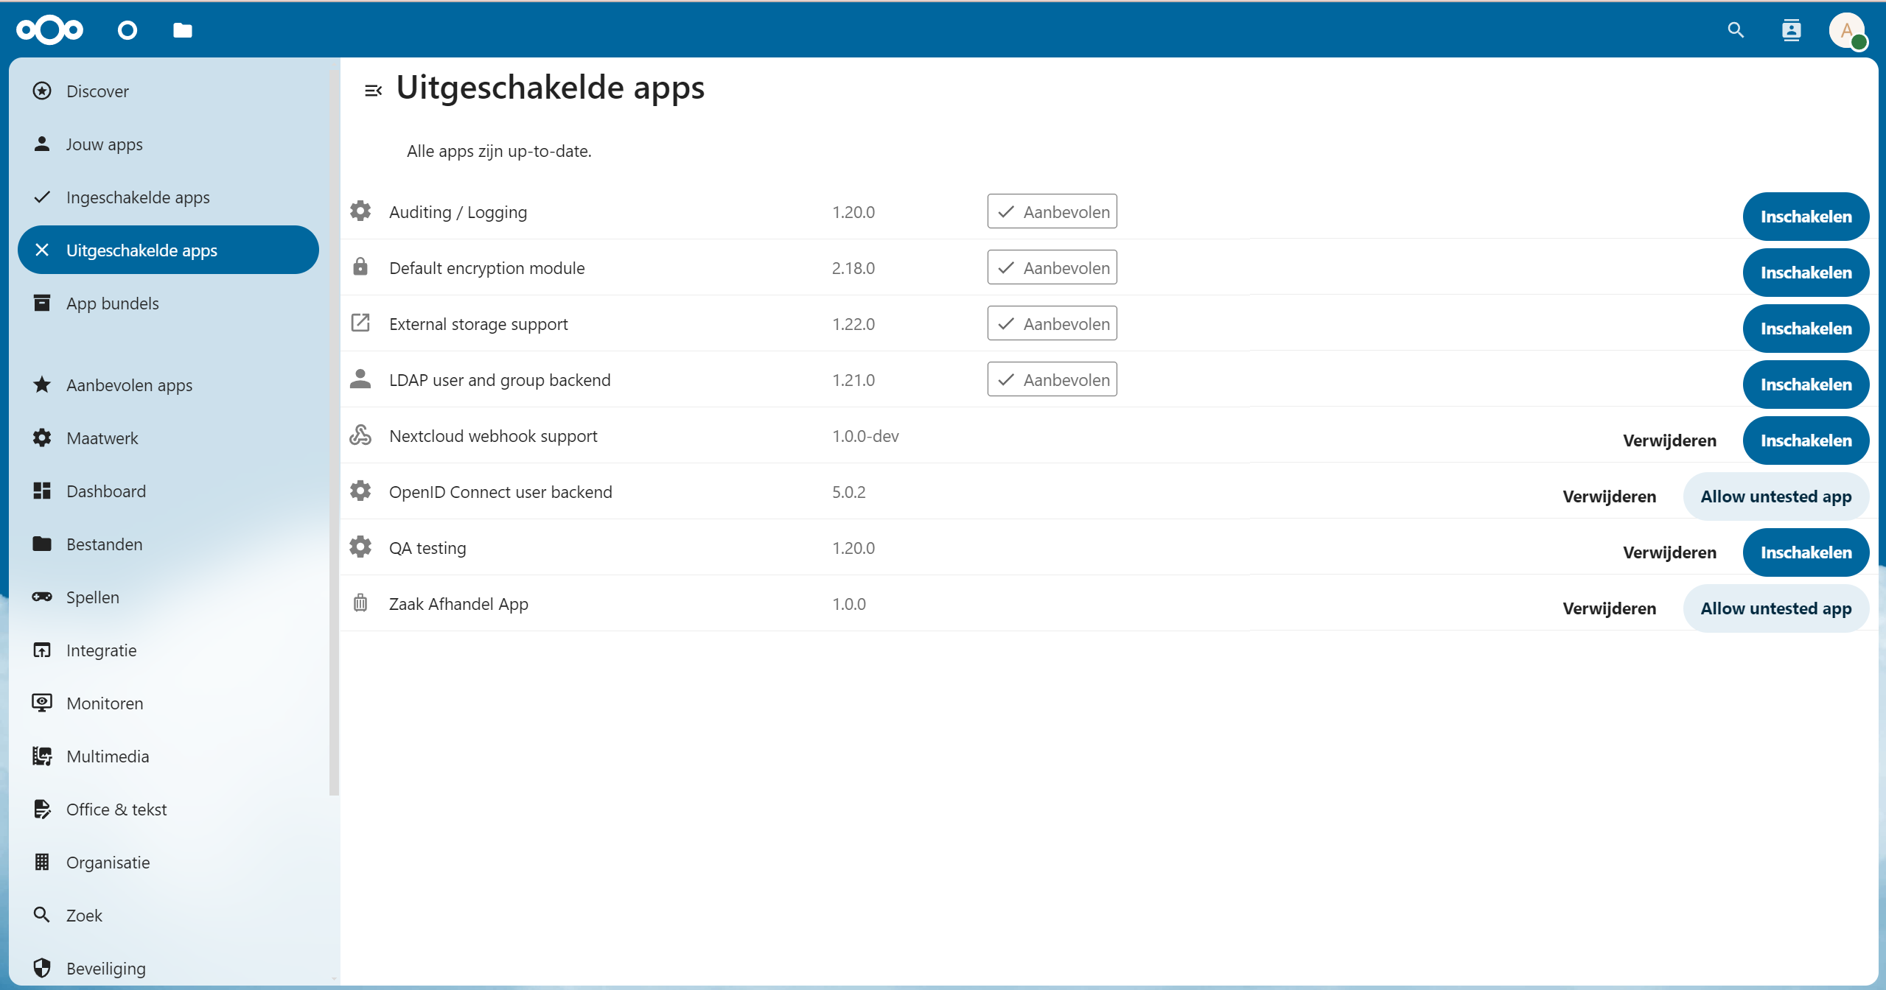Open Maatwerk category
1886x990 pixels.
(x=168, y=438)
